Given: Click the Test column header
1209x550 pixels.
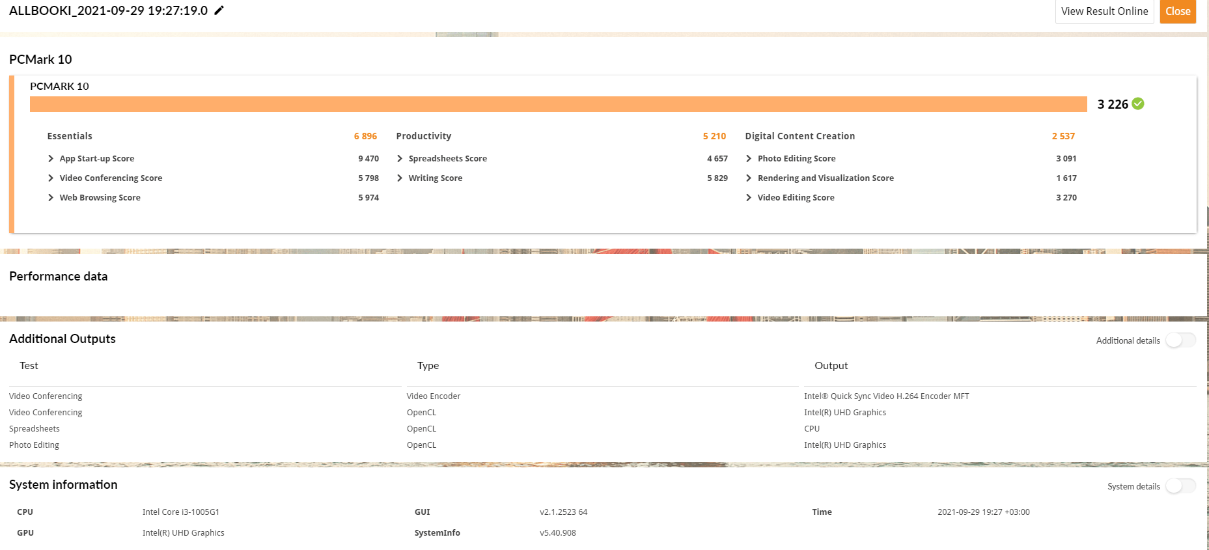Looking at the screenshot, I should (29, 366).
